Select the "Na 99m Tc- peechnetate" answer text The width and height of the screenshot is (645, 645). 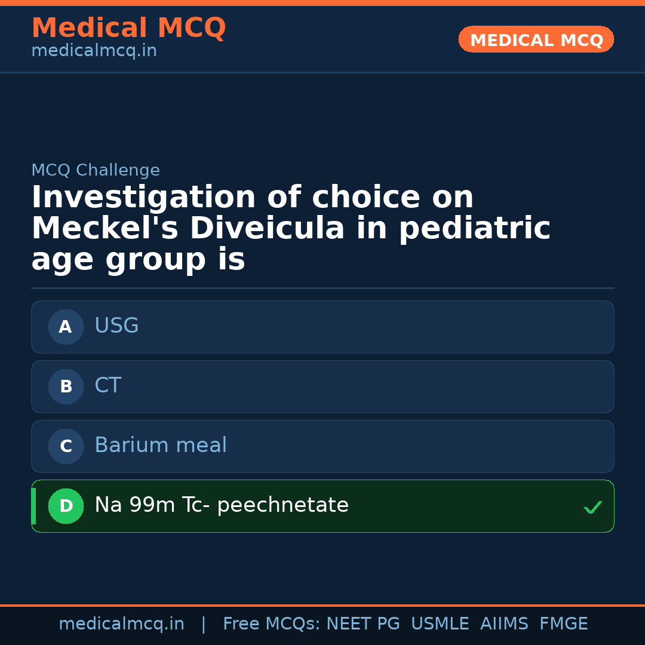222,505
